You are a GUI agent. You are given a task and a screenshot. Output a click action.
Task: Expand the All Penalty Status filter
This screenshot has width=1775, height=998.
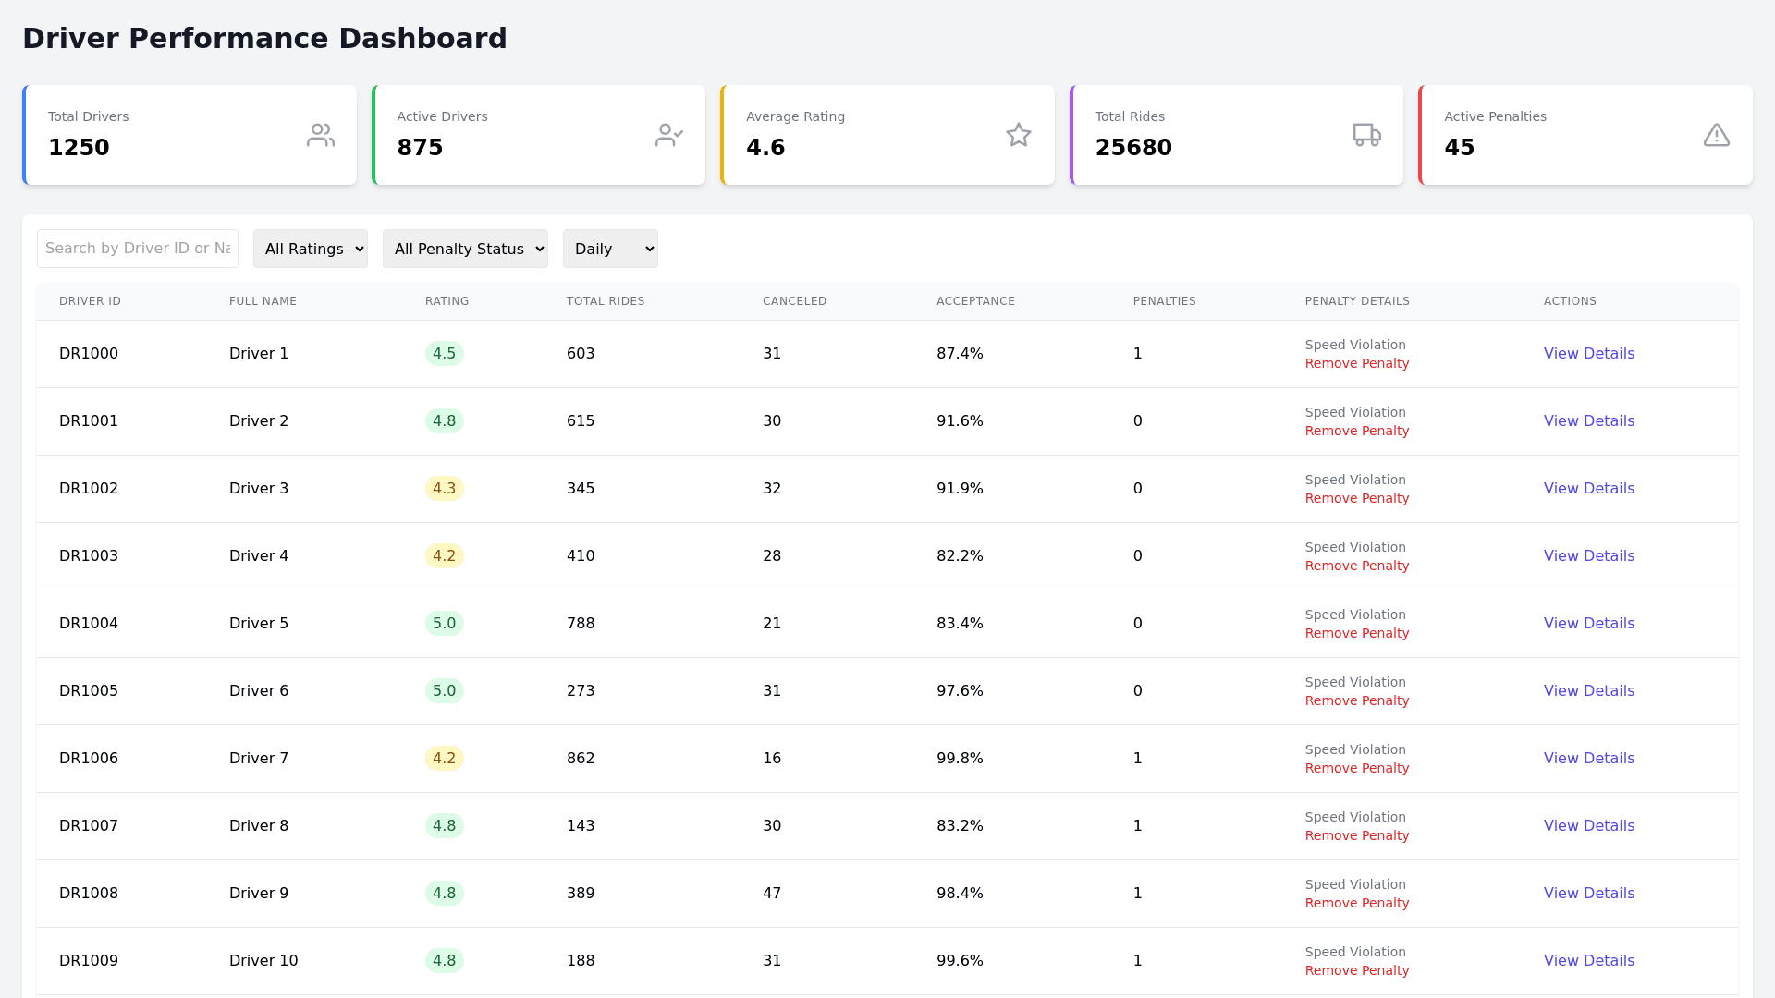click(465, 249)
